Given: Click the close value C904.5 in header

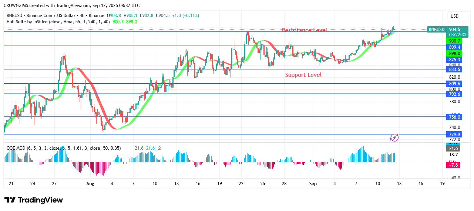Looking at the screenshot, I should tap(163, 16).
